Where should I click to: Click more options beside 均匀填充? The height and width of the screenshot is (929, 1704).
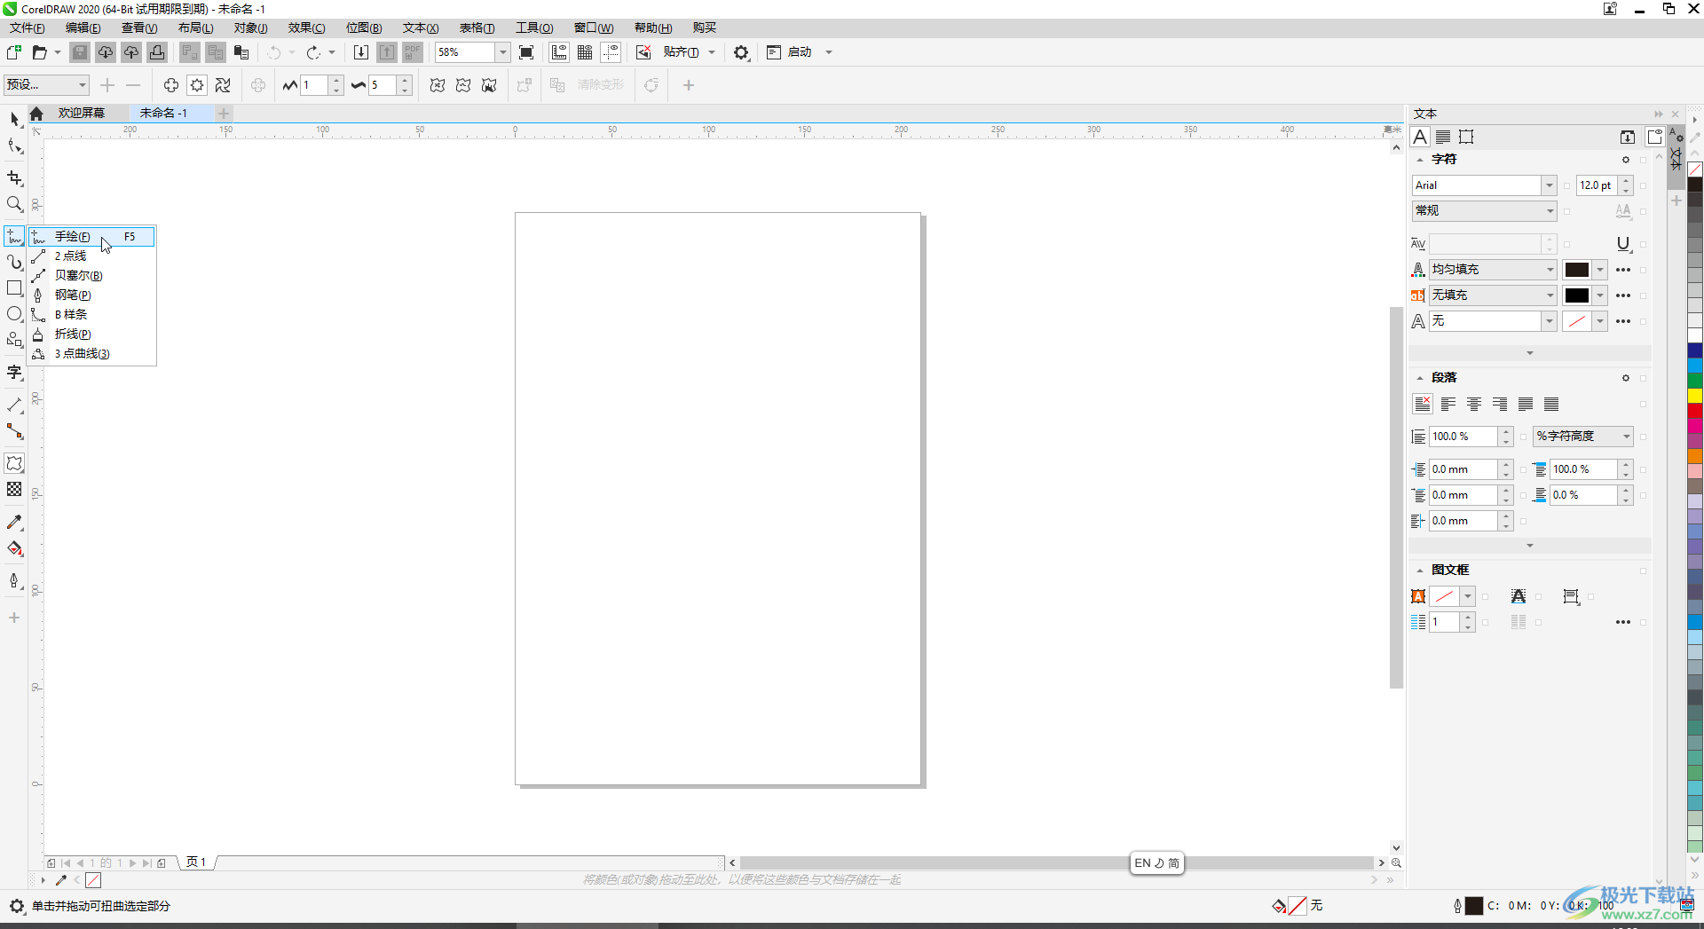tap(1623, 270)
